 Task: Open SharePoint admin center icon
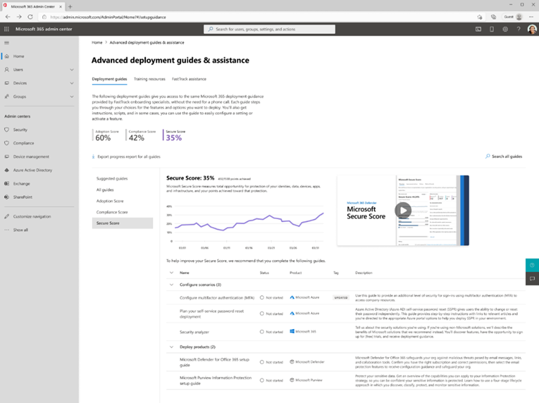coord(7,197)
